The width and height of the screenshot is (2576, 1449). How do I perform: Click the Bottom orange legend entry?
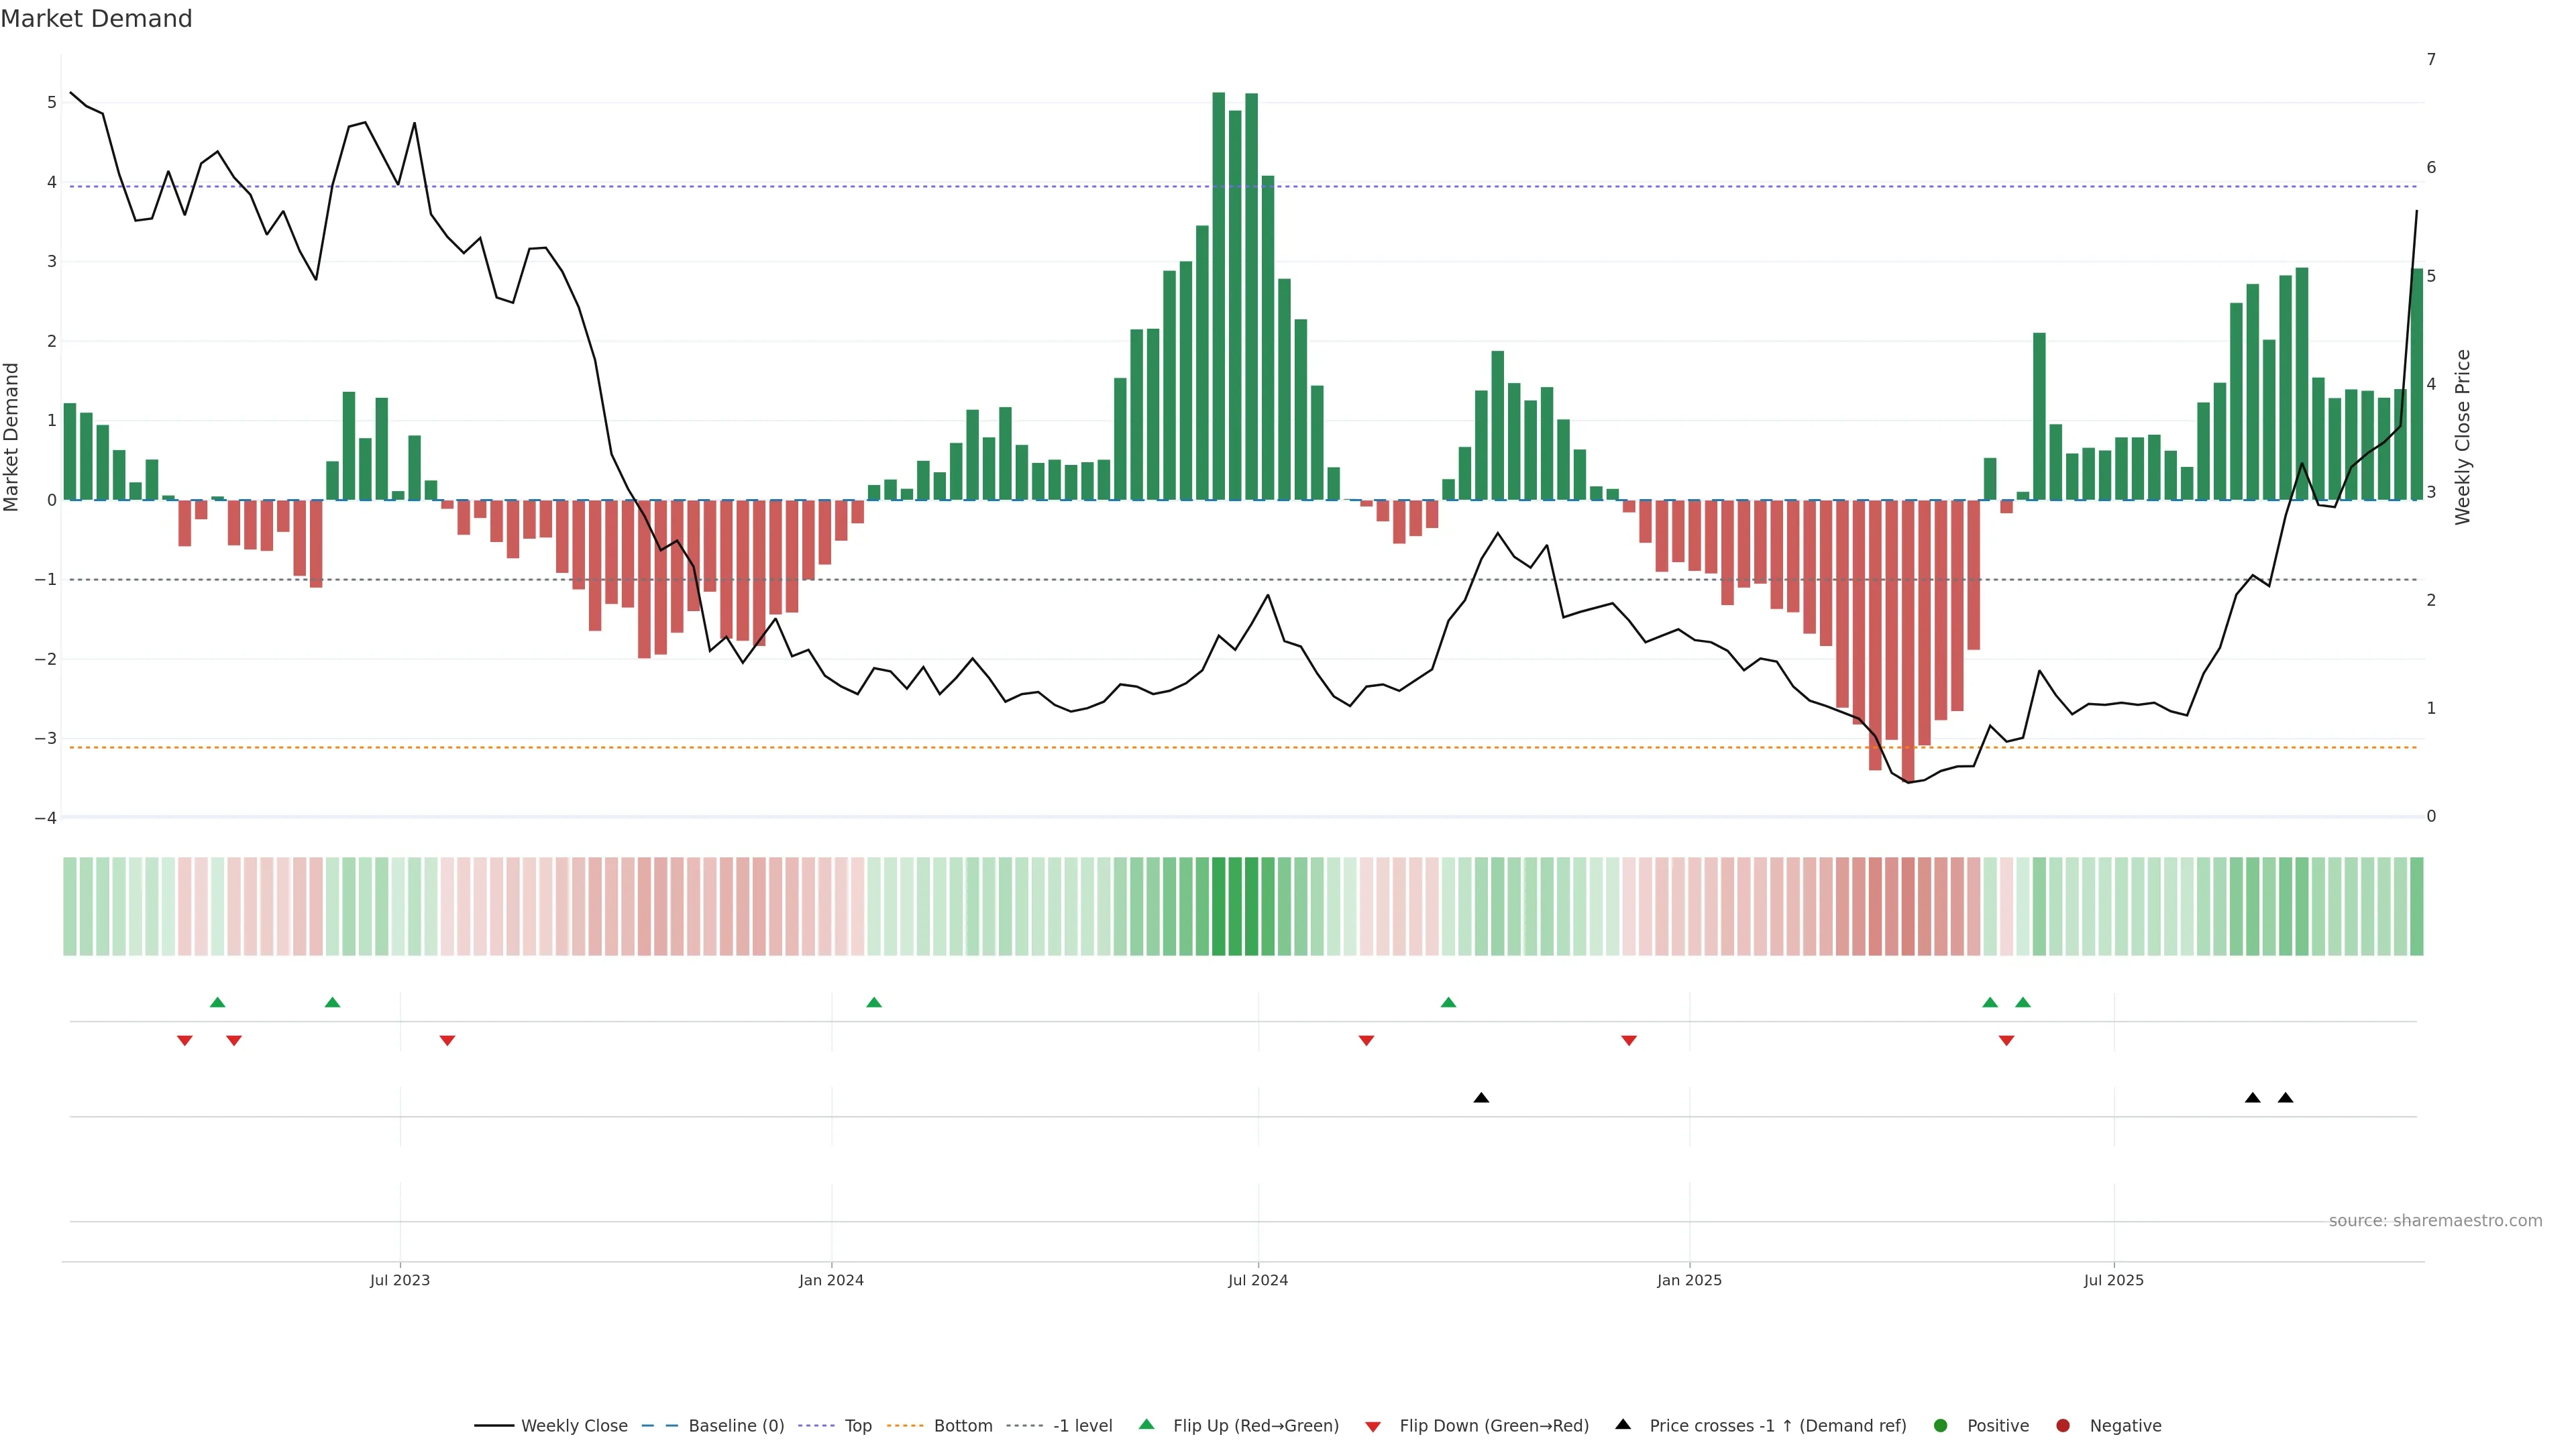coord(962,1426)
